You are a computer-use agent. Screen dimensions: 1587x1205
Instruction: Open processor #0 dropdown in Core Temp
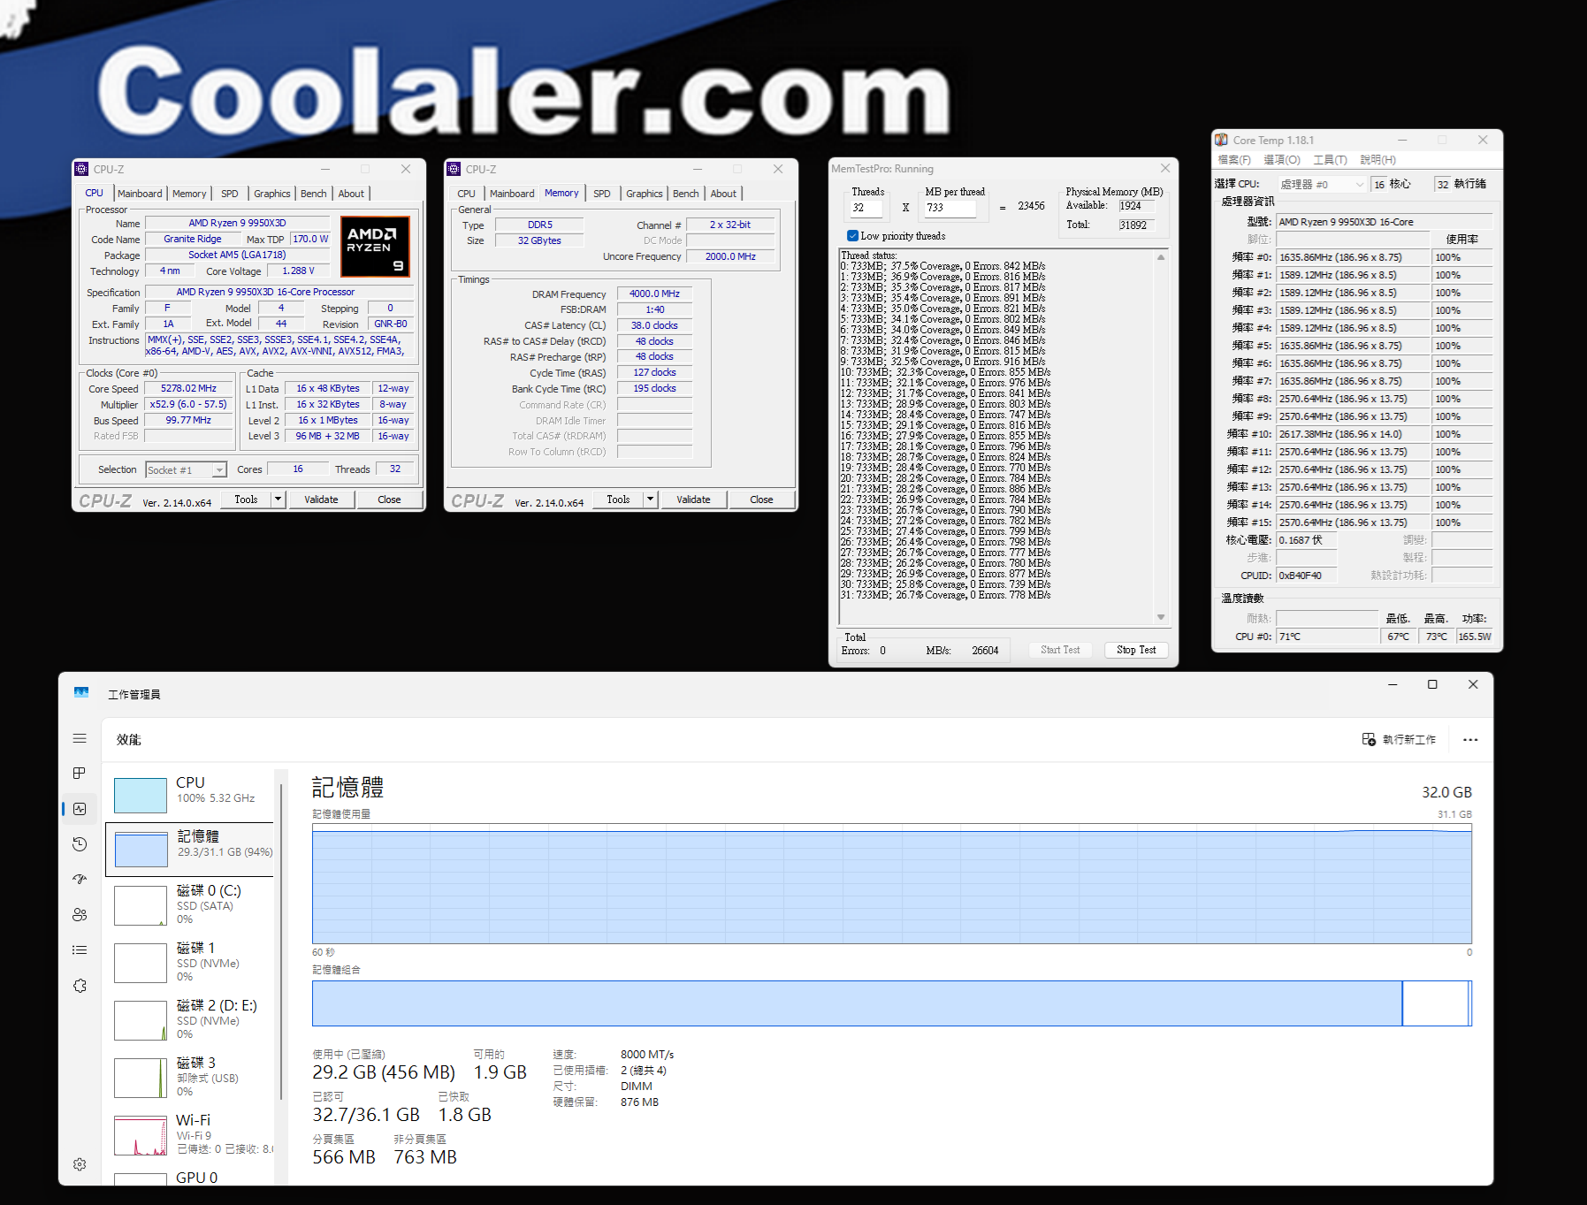(1322, 184)
